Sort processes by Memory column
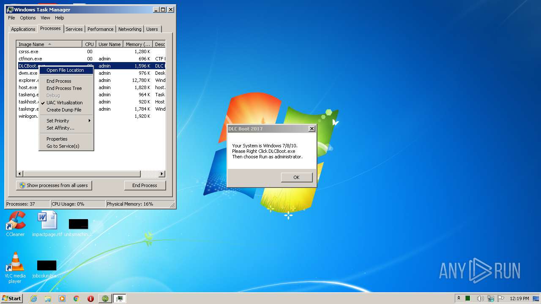 138,44
